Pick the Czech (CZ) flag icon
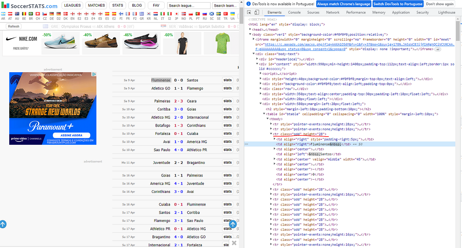Screen dimensions: 462x248 [45, 14]
